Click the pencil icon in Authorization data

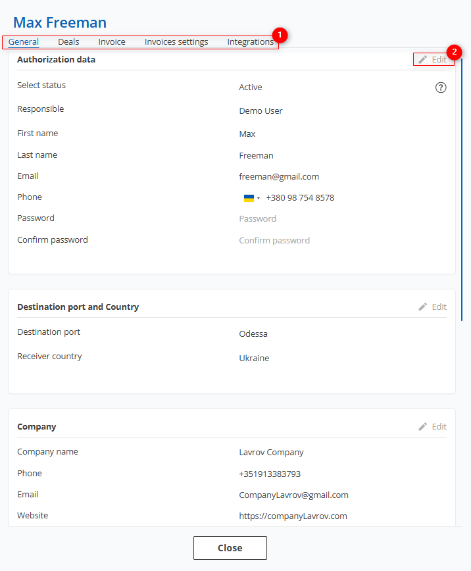pos(422,59)
